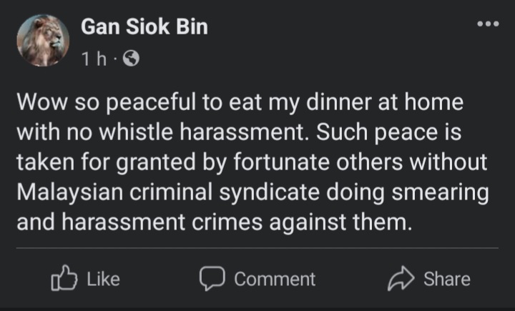Expand the post's more options ellipsis
Image resolution: width=515 pixels, height=311 pixels.
click(x=489, y=24)
